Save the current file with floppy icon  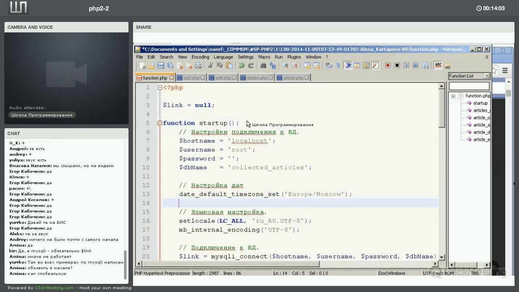point(161,66)
